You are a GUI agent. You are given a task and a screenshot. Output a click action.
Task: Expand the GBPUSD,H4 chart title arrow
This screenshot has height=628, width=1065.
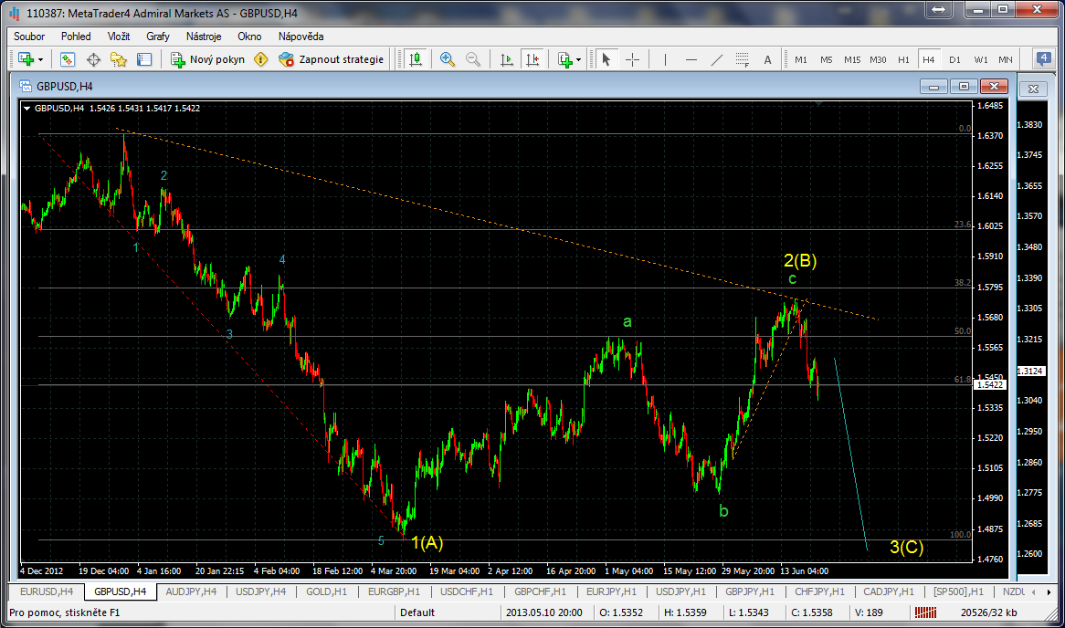(26, 108)
